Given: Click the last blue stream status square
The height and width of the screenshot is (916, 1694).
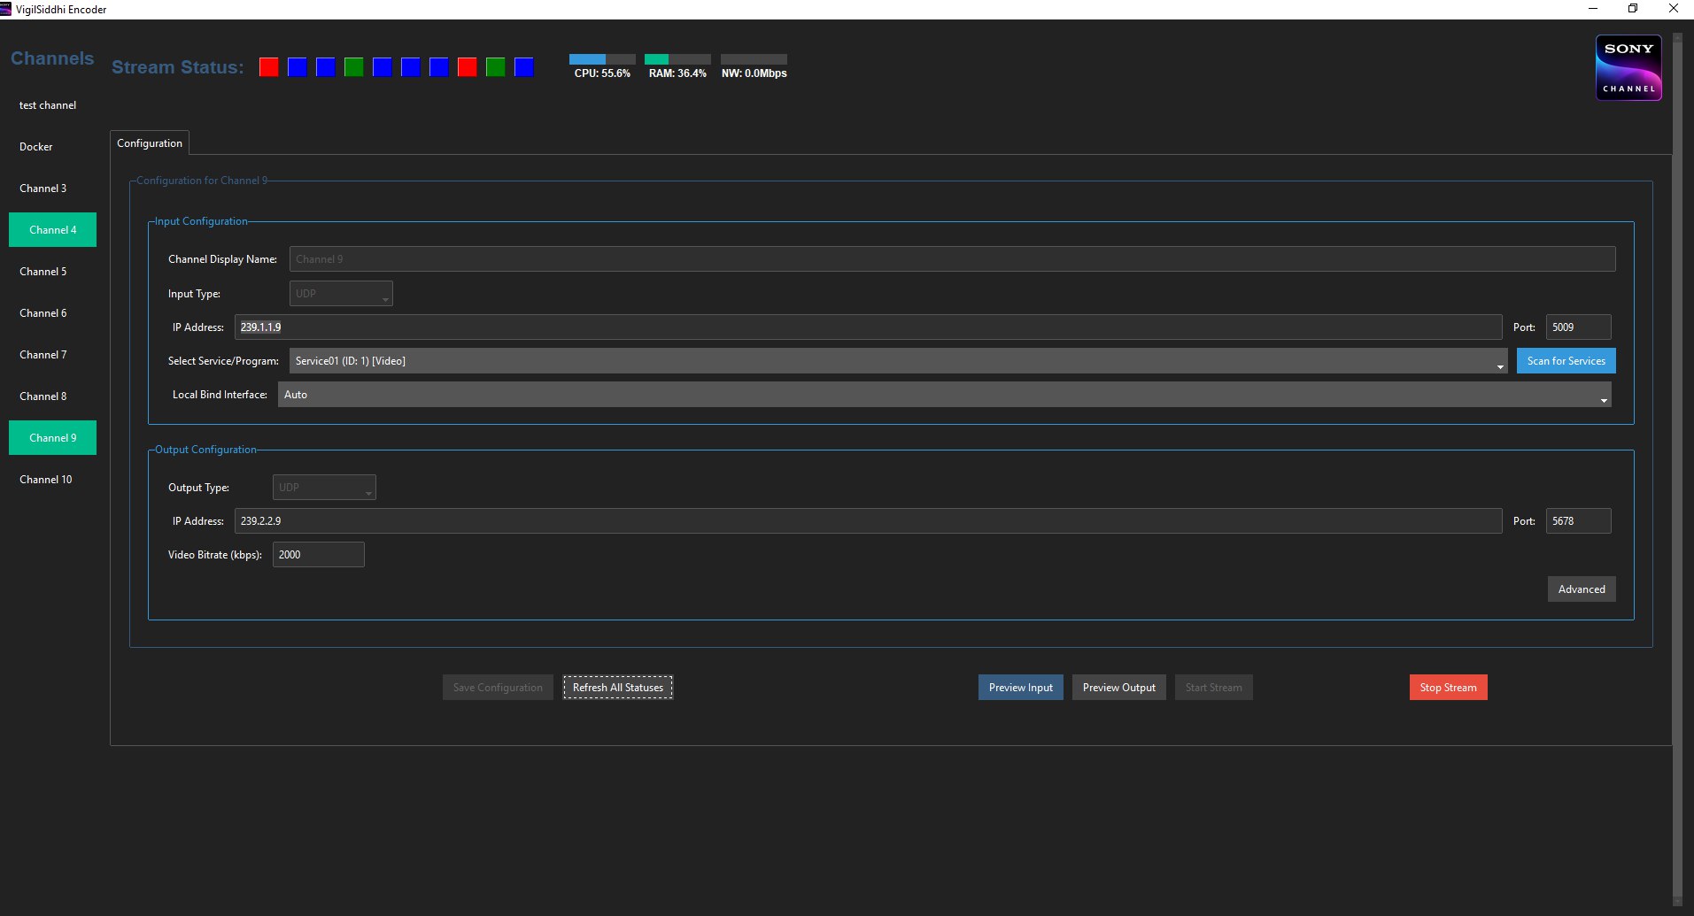Looking at the screenshot, I should (523, 66).
